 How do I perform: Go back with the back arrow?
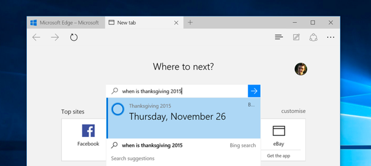36,37
